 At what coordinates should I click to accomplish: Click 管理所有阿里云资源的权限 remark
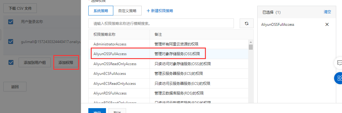(176, 44)
